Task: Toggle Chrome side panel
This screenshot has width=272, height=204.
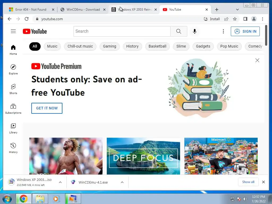Action: coord(245,19)
